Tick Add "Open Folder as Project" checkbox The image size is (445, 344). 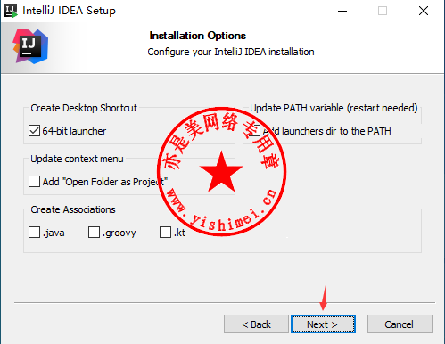click(34, 182)
